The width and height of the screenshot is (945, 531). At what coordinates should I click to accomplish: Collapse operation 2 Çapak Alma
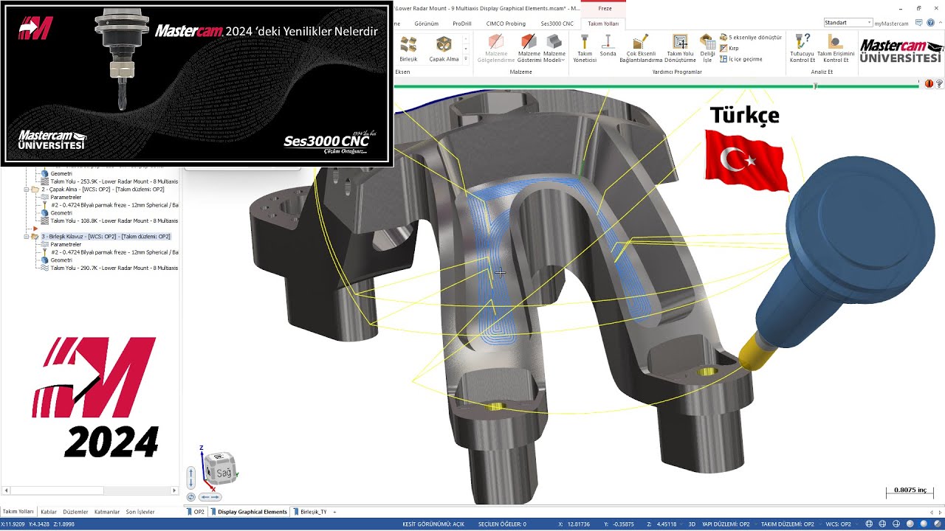pyautogui.click(x=27, y=190)
